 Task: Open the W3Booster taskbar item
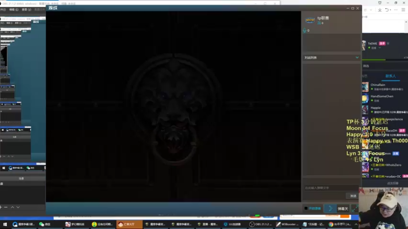tap(287, 224)
